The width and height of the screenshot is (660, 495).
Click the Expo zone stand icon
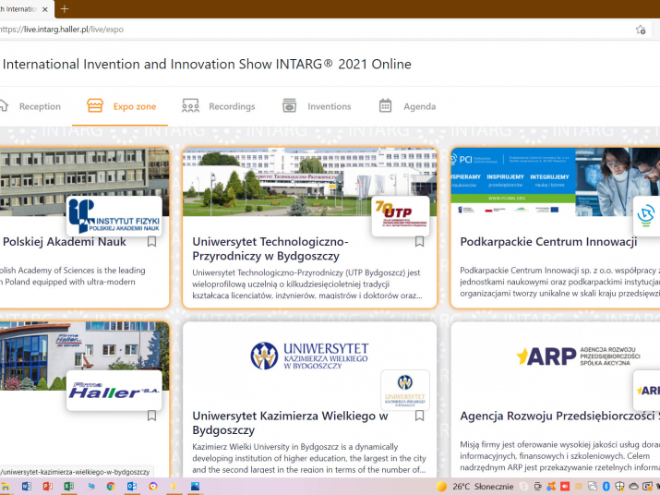(x=95, y=106)
